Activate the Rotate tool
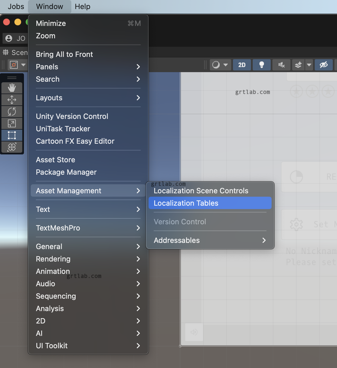 tap(12, 111)
